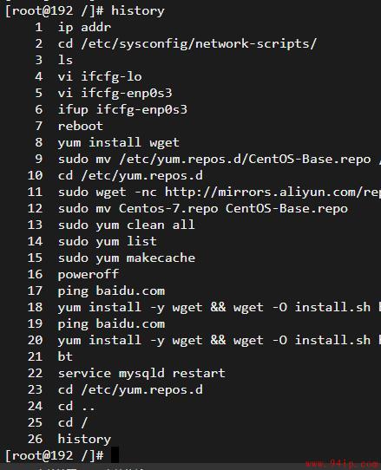Click the 'ip addr' history line

click(x=84, y=28)
